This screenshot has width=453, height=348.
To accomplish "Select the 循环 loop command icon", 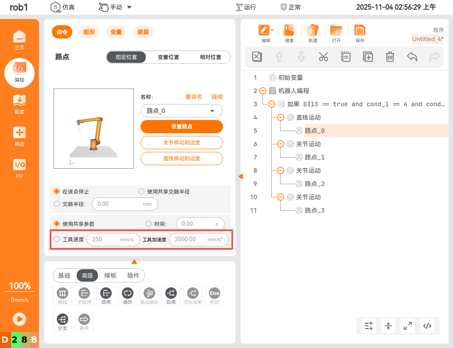I will (x=127, y=295).
